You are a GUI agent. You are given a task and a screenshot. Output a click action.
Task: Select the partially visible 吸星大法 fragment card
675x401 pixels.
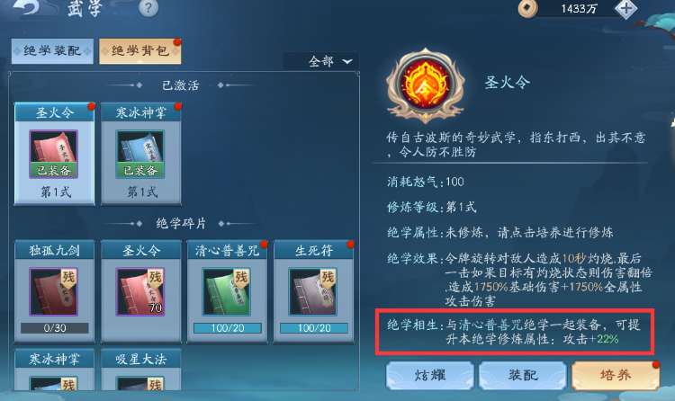coord(140,370)
